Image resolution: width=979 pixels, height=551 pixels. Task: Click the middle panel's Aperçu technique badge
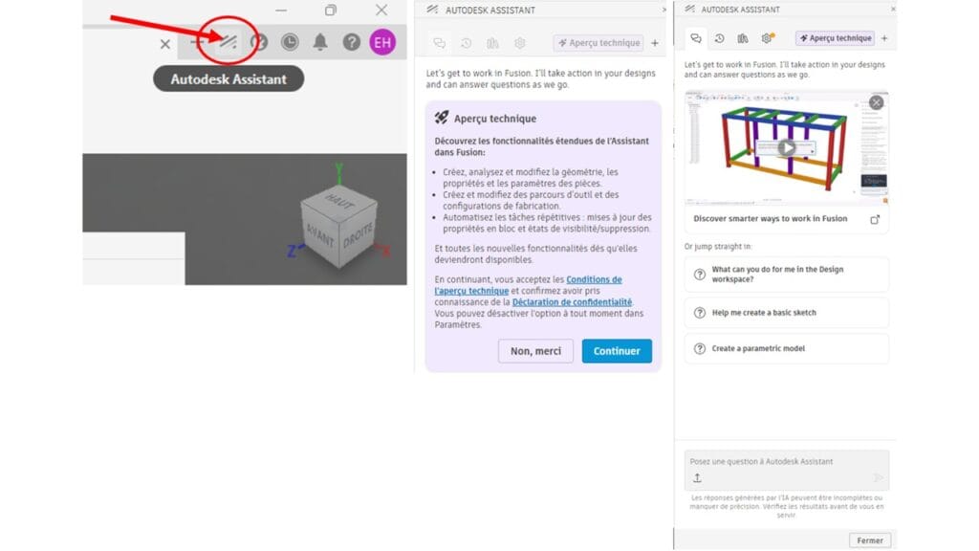(598, 42)
